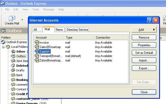Click the Outbox folder icon in the tree
166x104 pixels.
click(13, 56)
